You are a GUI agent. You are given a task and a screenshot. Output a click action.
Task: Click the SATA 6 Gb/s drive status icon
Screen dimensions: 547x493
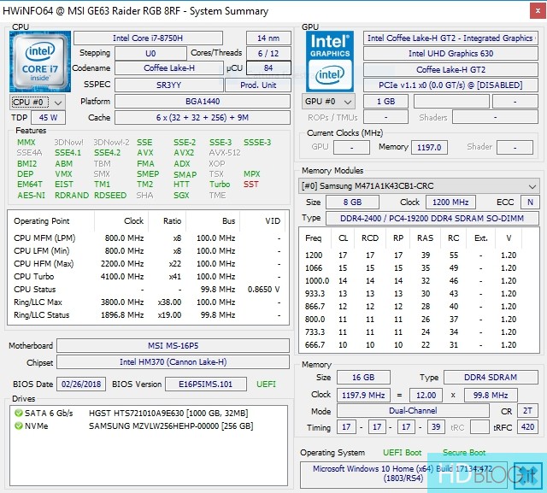[19, 414]
